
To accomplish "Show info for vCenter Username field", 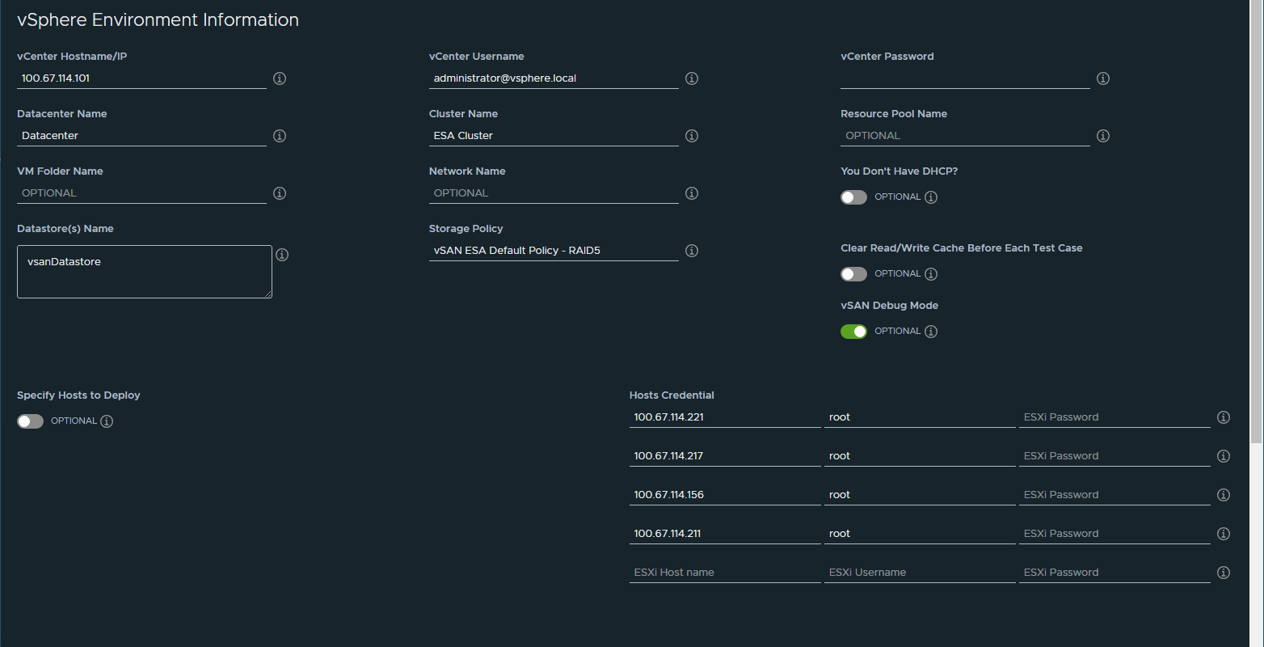I will 692,78.
